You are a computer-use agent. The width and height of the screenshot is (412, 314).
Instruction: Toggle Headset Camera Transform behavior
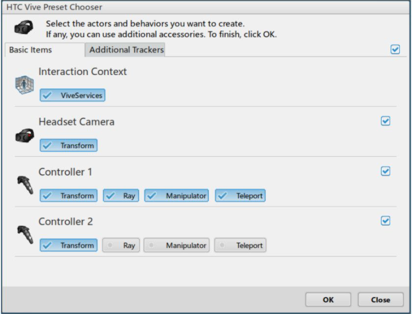coord(69,146)
